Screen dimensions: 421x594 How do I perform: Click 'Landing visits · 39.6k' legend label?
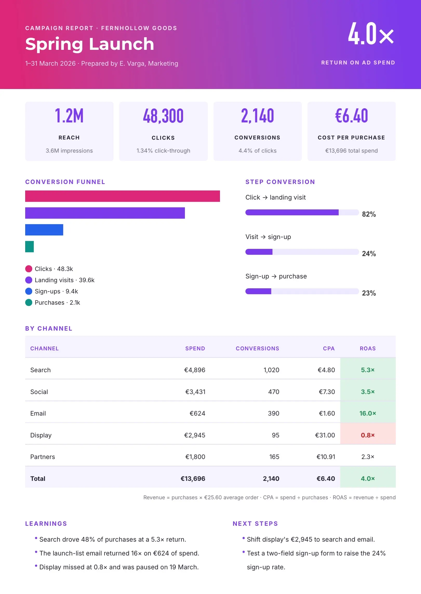pos(65,280)
